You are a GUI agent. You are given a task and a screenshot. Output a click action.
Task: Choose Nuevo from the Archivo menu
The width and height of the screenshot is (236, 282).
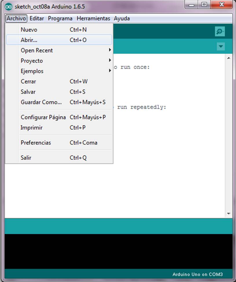tap(59, 30)
